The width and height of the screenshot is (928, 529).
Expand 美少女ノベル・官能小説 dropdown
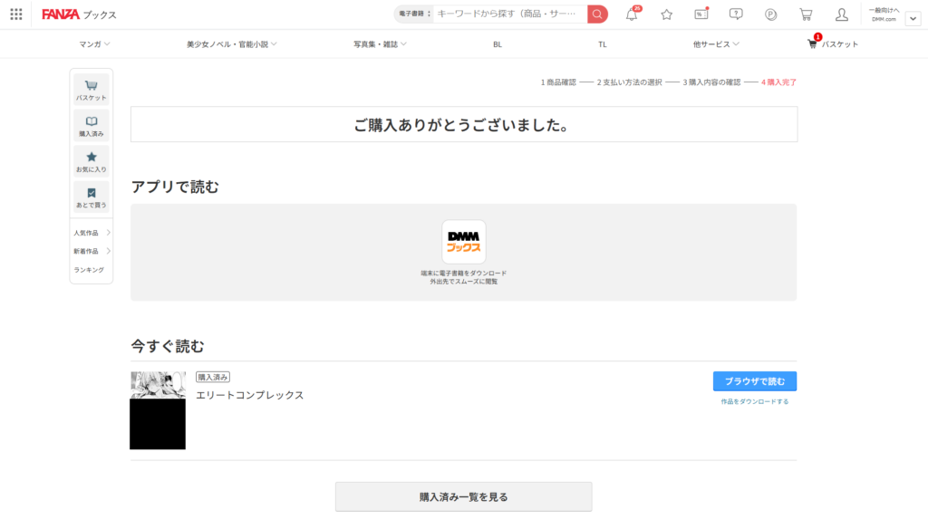tap(231, 44)
